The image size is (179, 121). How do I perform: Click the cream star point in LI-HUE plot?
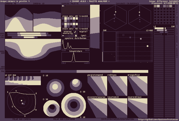tap(147, 46)
